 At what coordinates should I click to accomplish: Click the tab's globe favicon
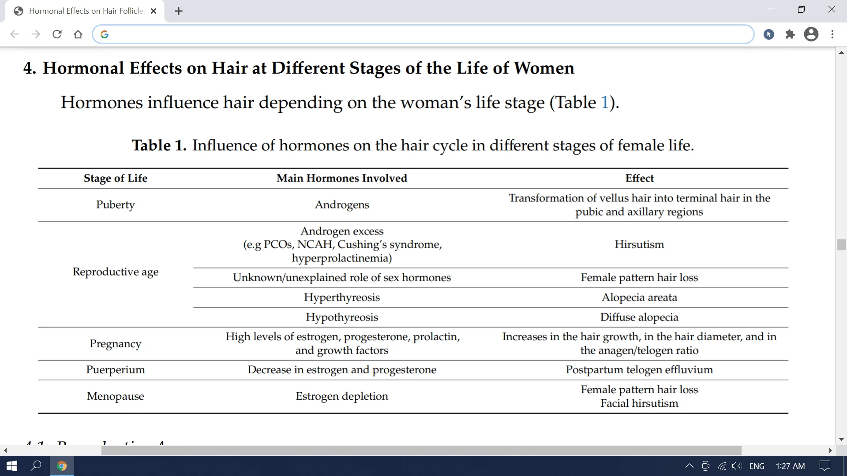pos(19,11)
